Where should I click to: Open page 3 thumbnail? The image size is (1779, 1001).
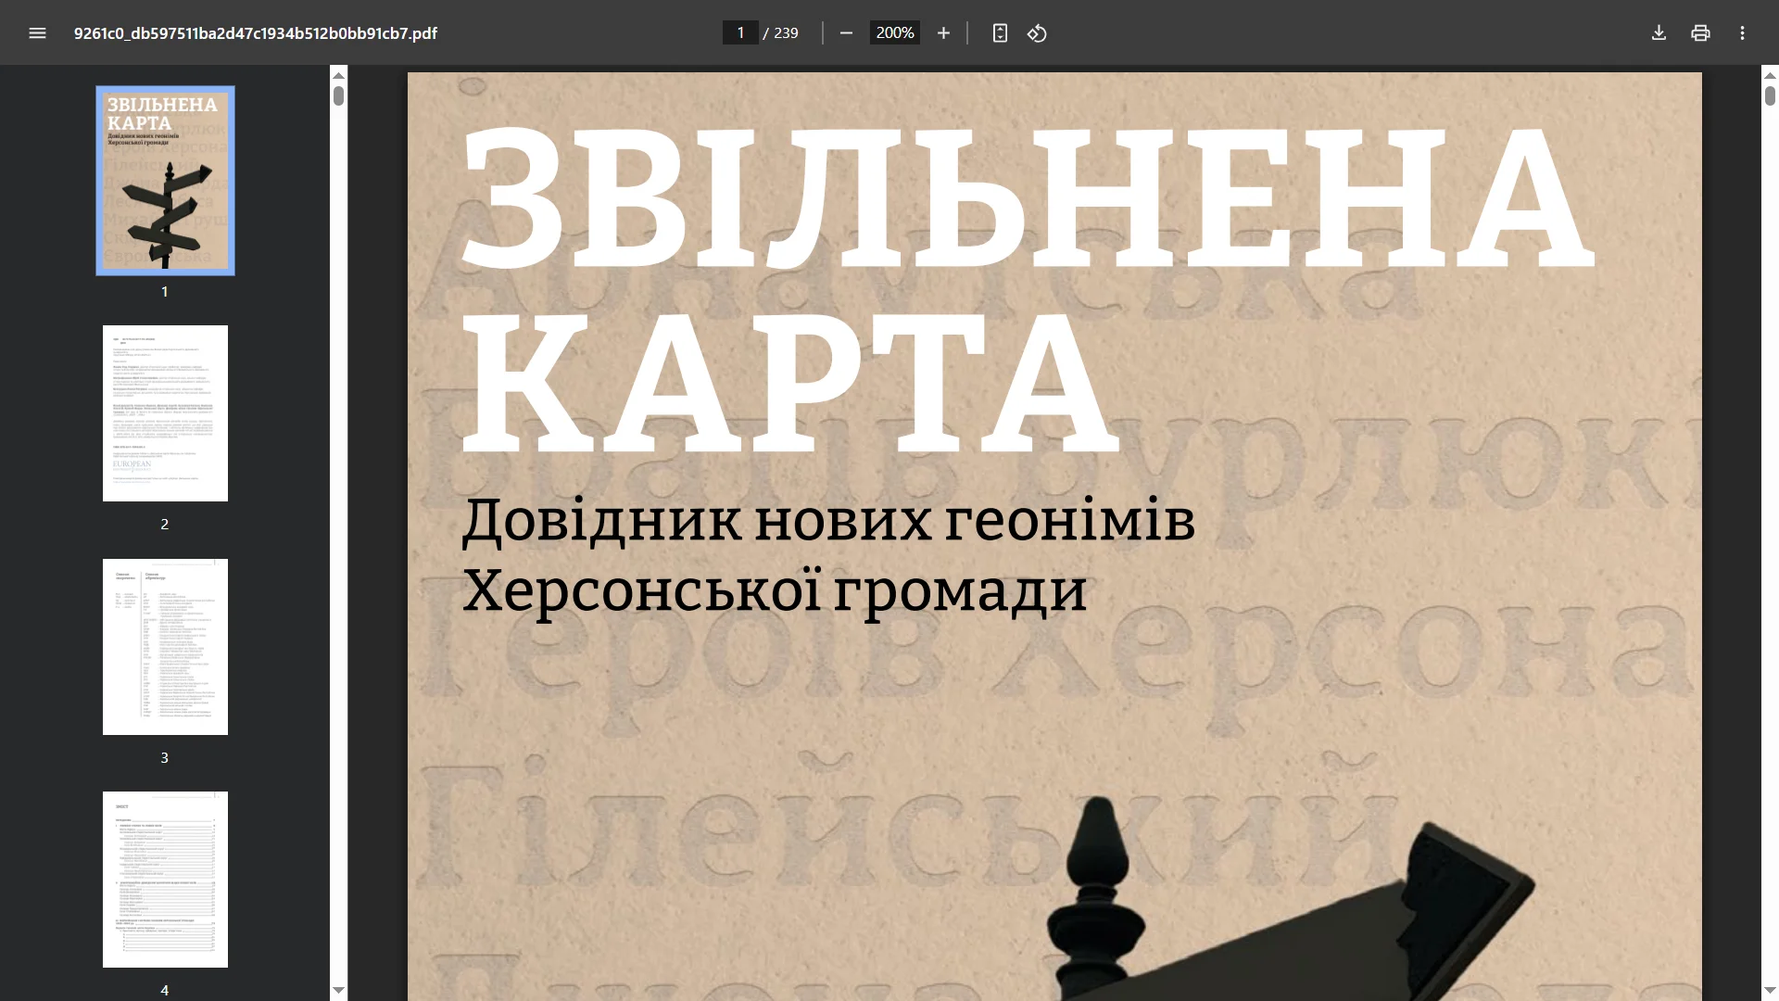[165, 647]
